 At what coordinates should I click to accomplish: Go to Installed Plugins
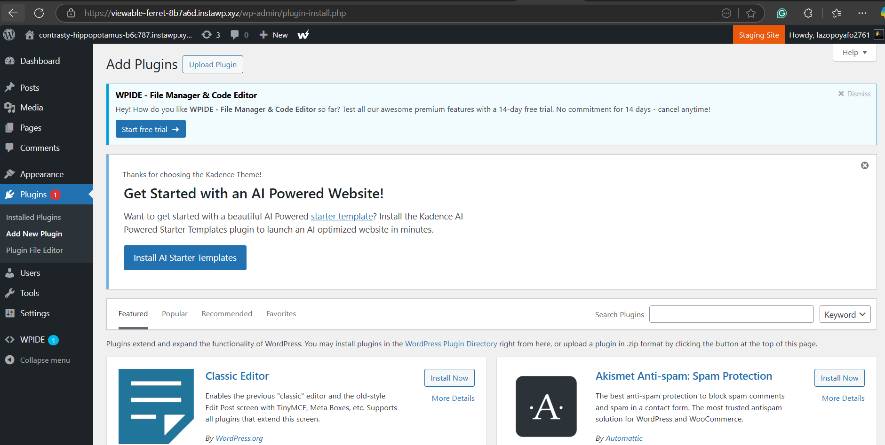pos(33,218)
